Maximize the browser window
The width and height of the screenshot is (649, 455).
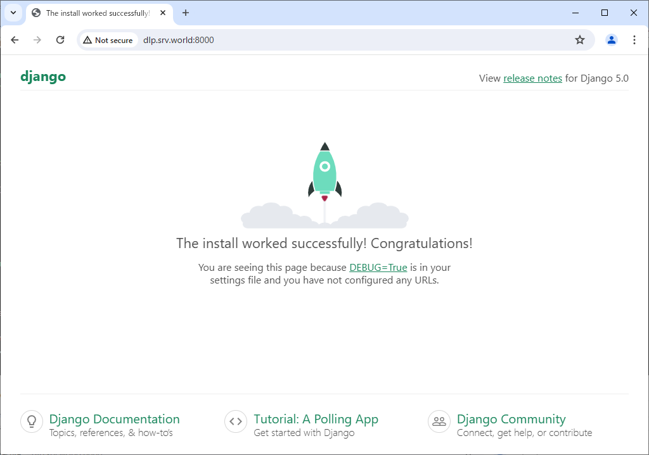(x=604, y=13)
